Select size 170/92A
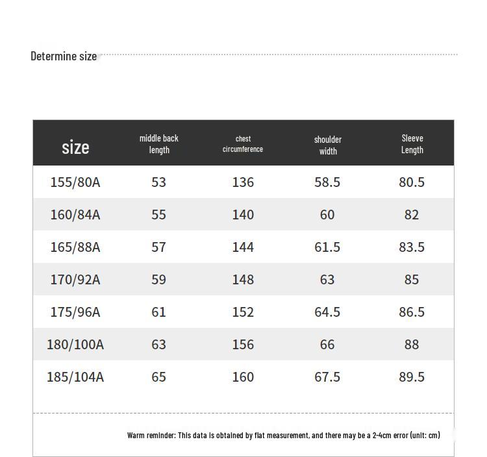The image size is (487, 457). [75, 280]
